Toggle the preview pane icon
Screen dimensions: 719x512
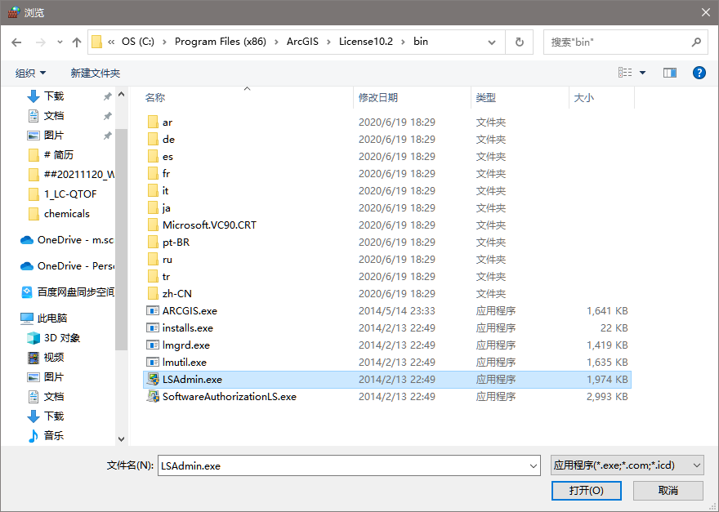click(669, 73)
